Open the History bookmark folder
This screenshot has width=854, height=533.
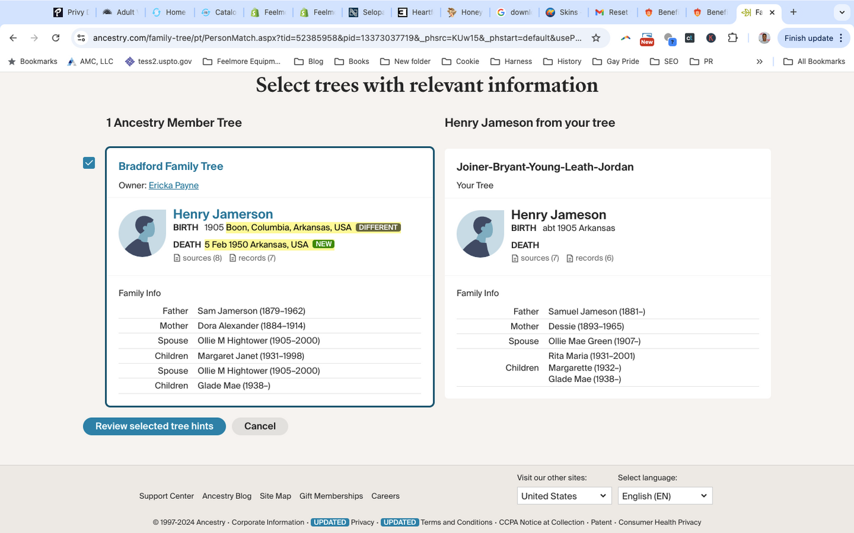(x=562, y=62)
